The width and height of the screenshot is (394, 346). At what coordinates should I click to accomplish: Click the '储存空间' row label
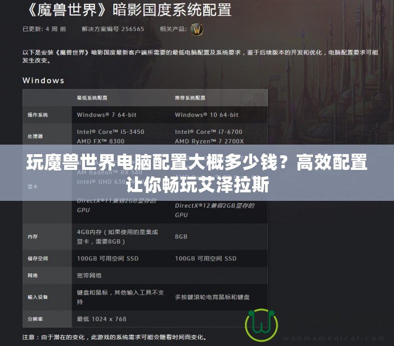38,258
